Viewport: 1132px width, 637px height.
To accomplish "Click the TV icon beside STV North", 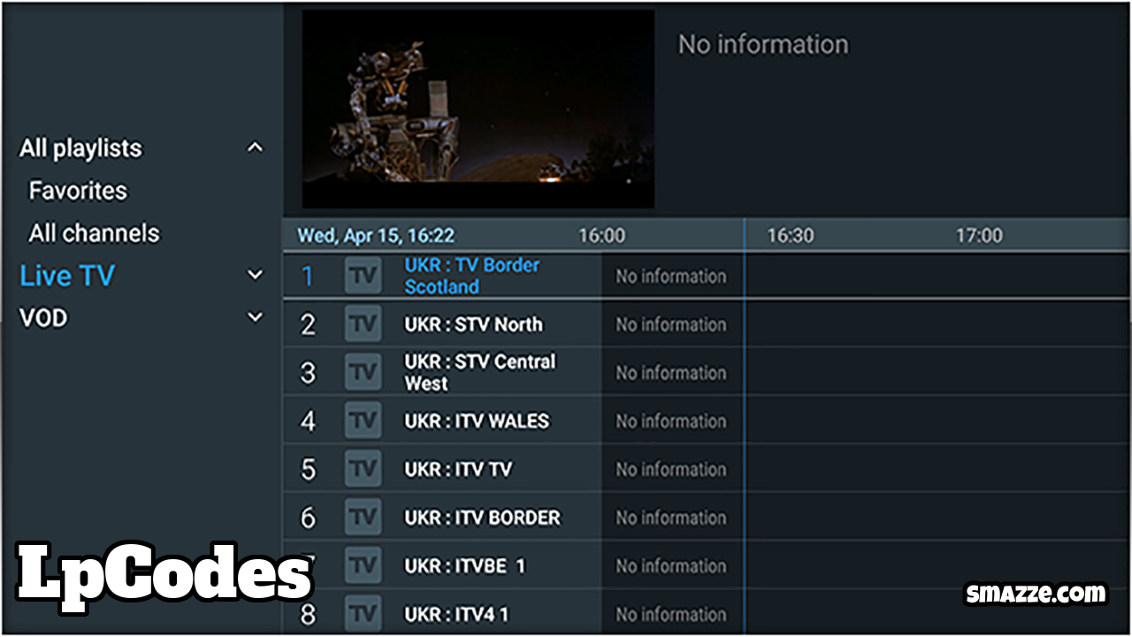I will pos(363,324).
